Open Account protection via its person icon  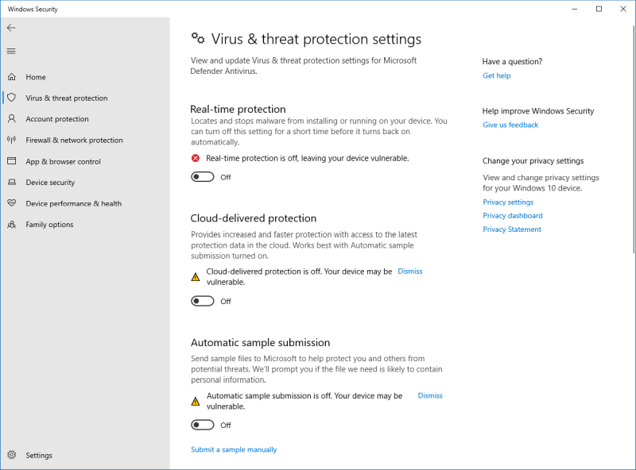tap(11, 118)
